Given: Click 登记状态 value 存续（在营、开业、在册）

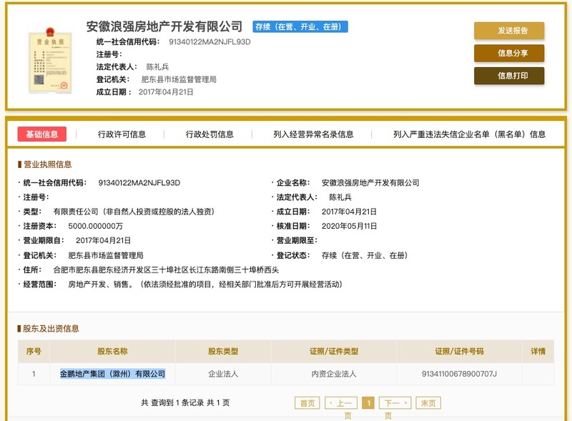Looking at the screenshot, I should pyautogui.click(x=365, y=255).
